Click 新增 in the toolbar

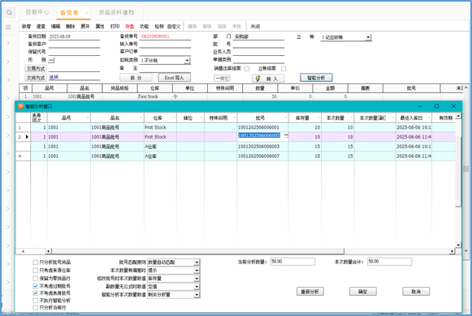[x=26, y=27]
